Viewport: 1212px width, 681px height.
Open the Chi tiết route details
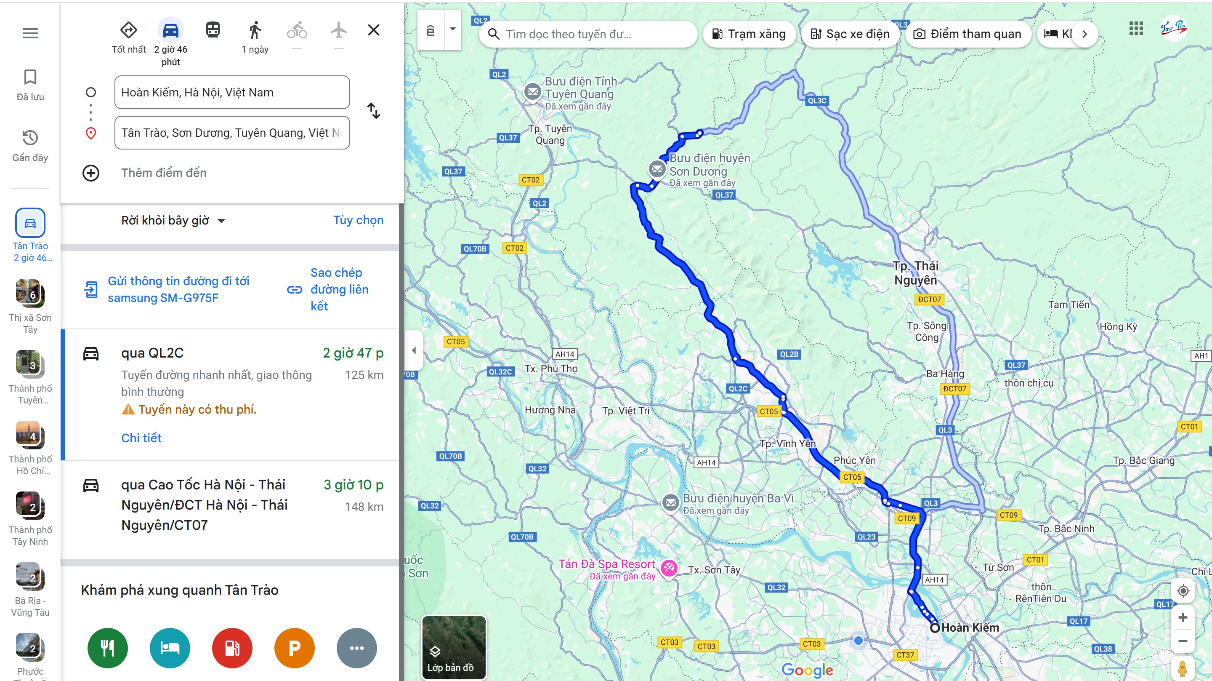tap(141, 438)
